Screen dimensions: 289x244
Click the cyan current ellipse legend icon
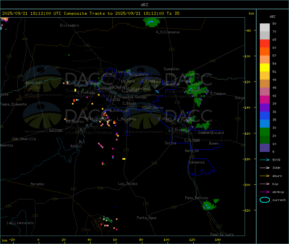click(x=265, y=200)
